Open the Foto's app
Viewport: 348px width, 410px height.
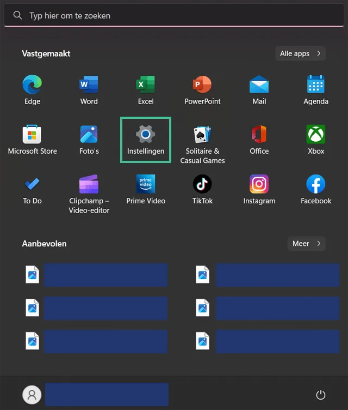89,140
